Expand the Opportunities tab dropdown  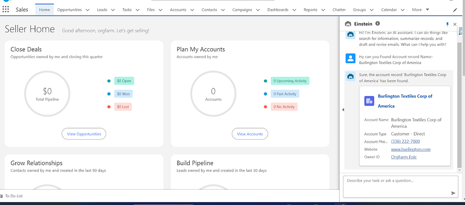tap(88, 10)
